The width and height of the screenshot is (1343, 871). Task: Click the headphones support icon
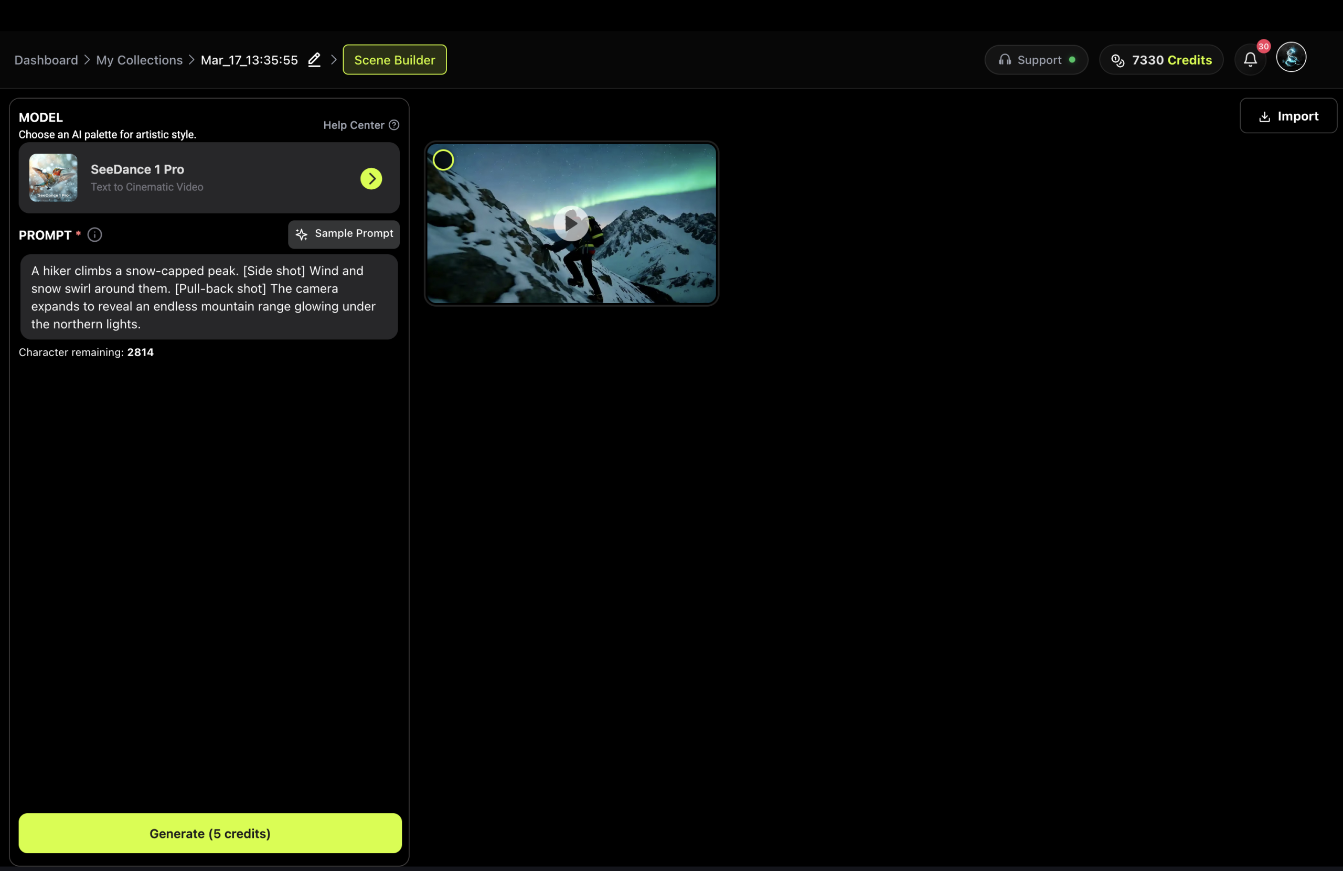click(x=1005, y=60)
